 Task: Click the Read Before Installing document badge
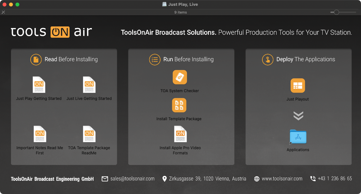click(x=36, y=60)
